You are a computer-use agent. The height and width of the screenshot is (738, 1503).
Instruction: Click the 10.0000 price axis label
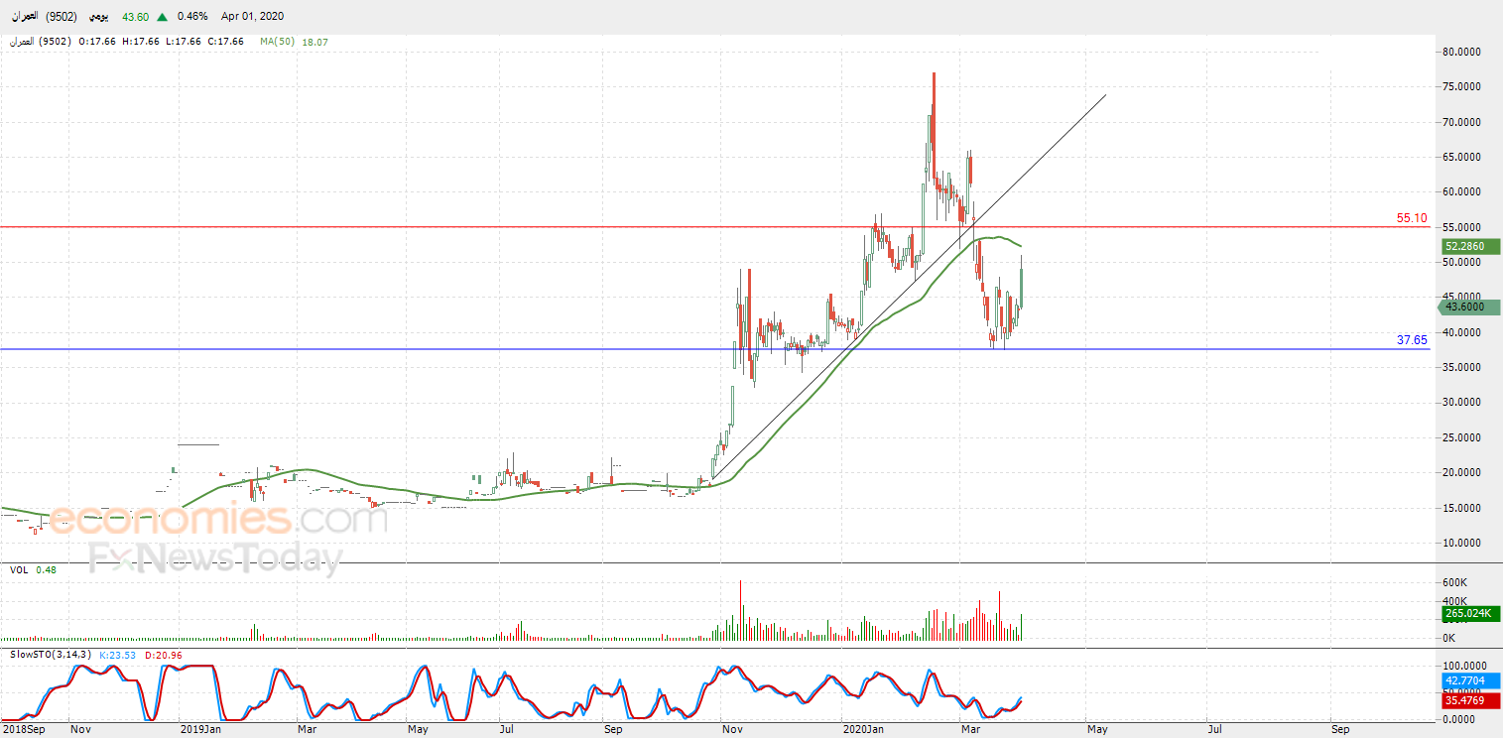[x=1464, y=543]
